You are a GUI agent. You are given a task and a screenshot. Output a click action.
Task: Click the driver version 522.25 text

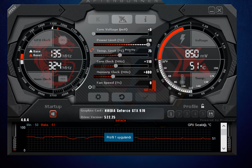[x=110, y=117]
